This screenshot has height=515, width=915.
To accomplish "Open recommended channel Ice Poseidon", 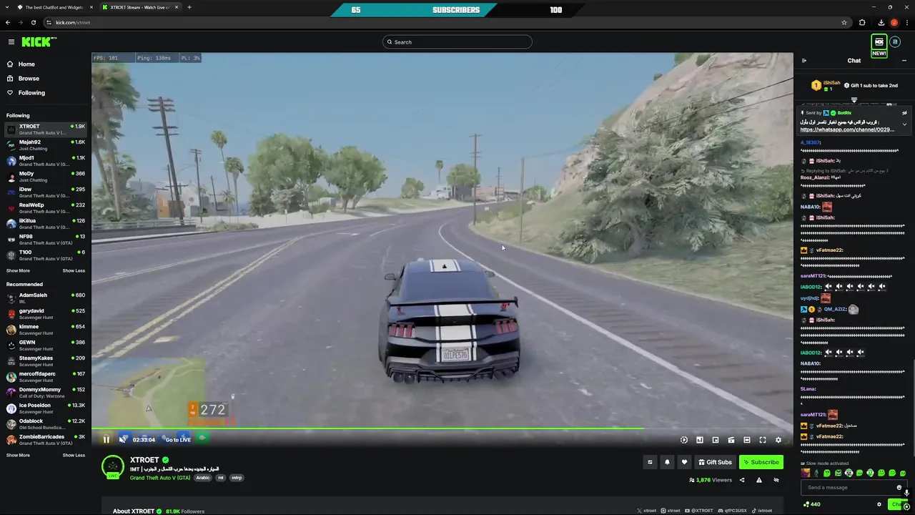I will 46,408.
